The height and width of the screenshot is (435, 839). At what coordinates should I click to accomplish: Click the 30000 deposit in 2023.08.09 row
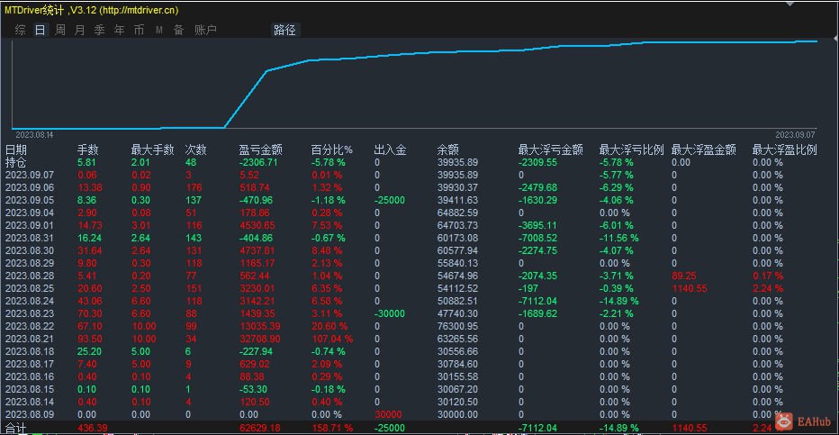[x=388, y=414]
